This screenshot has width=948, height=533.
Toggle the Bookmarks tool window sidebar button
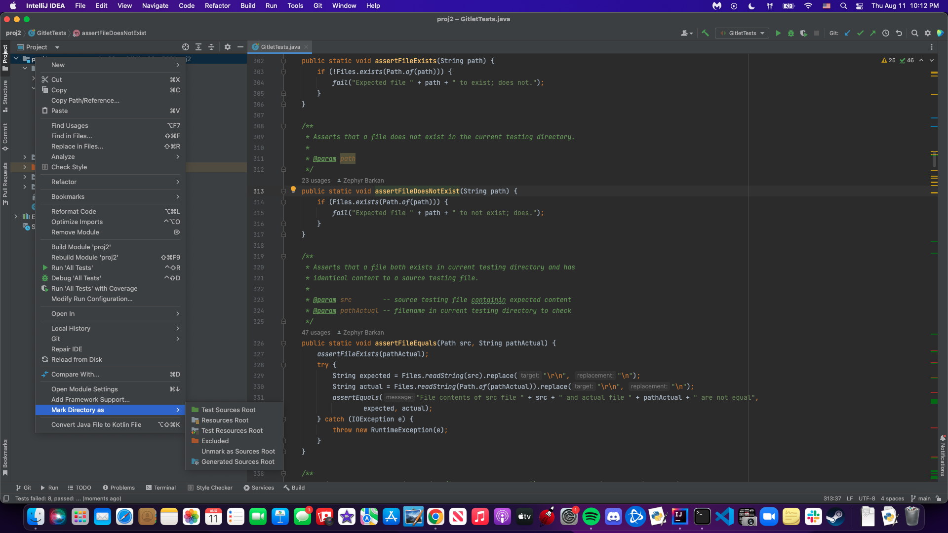(x=5, y=457)
